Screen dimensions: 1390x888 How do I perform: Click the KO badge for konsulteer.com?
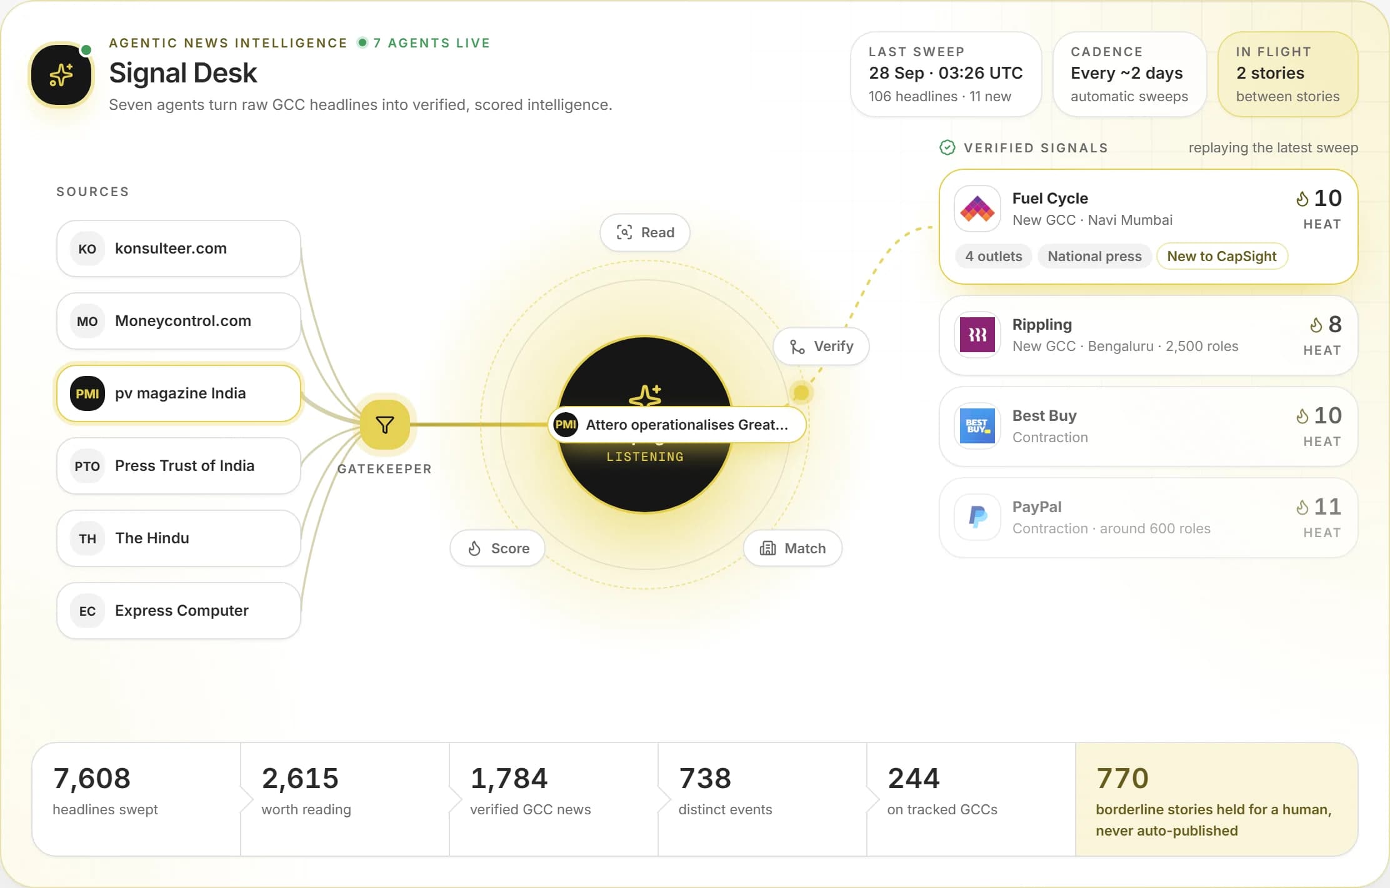click(x=87, y=249)
